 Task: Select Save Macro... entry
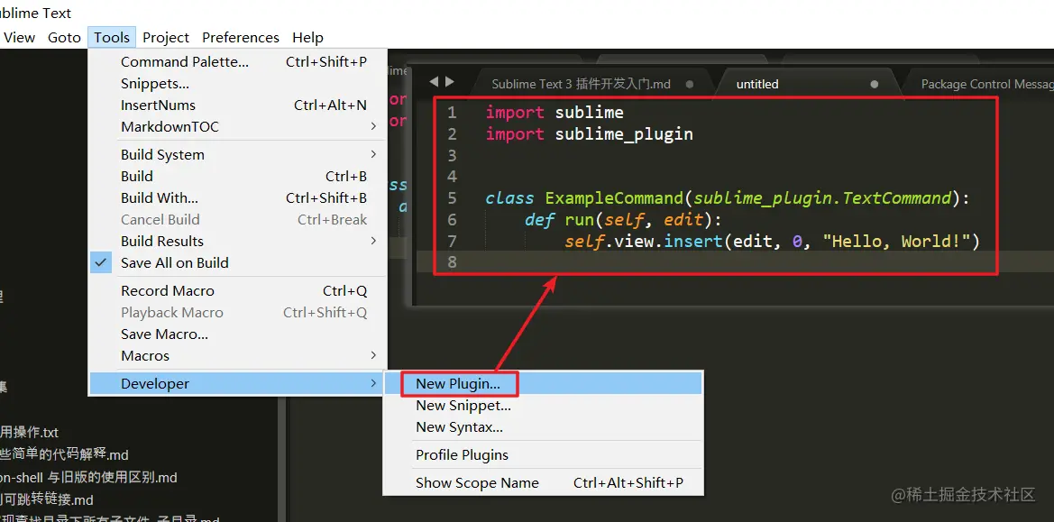pos(237,334)
